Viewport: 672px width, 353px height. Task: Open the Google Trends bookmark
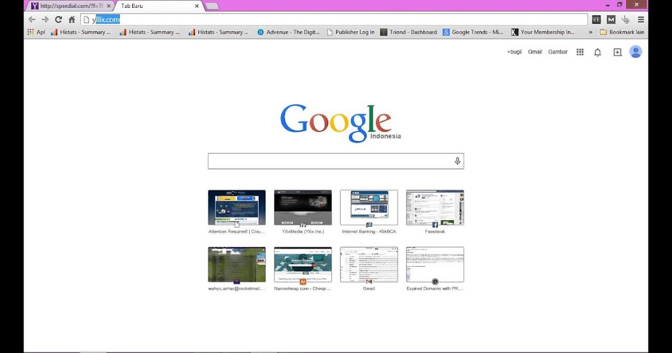tap(473, 32)
